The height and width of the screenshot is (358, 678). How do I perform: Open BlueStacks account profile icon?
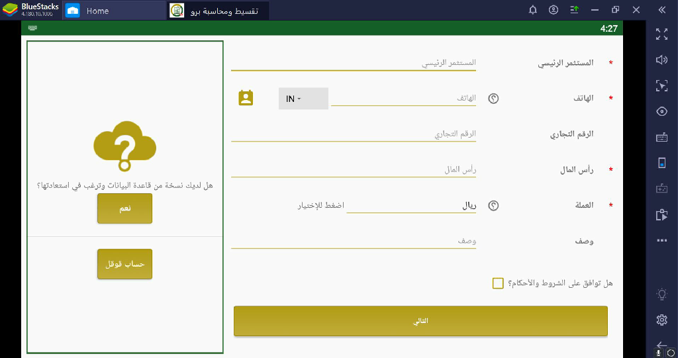tap(554, 10)
